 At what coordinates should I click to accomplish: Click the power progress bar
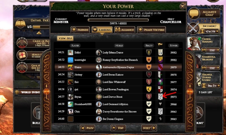coord(118,20)
